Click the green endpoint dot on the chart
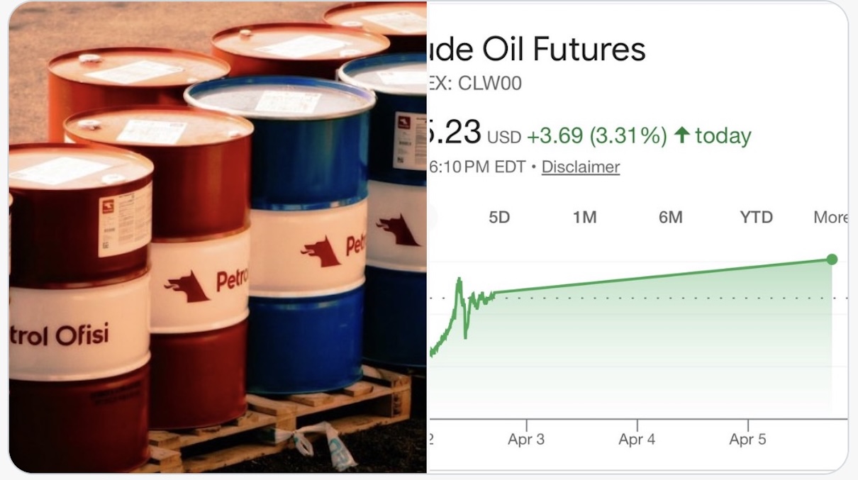This screenshot has width=858, height=480. click(832, 259)
